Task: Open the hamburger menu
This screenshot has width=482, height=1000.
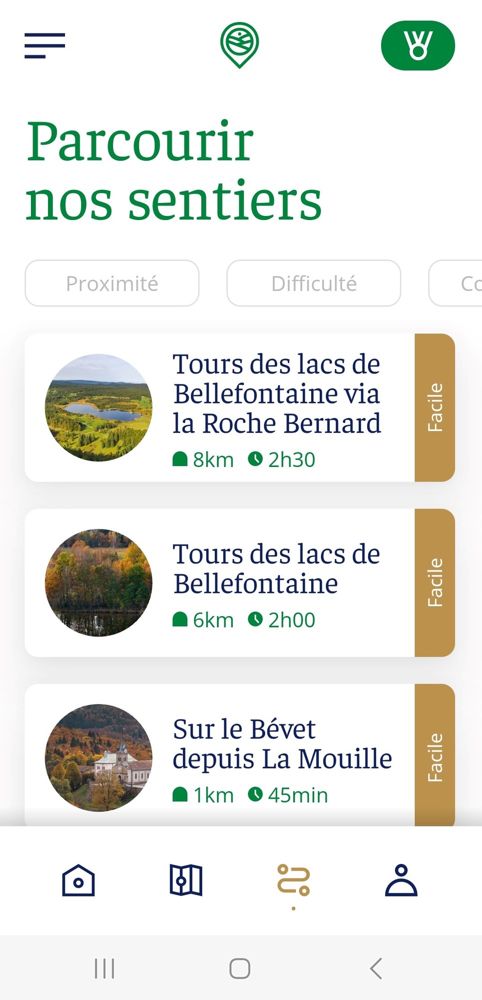Action: (45, 45)
